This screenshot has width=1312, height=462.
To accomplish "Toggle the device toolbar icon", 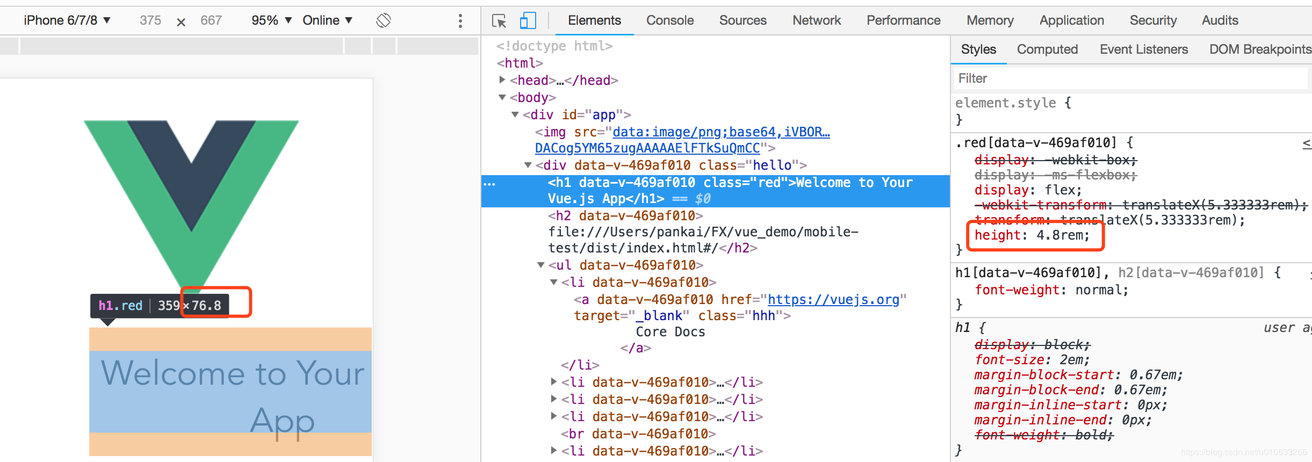I will pyautogui.click(x=528, y=20).
